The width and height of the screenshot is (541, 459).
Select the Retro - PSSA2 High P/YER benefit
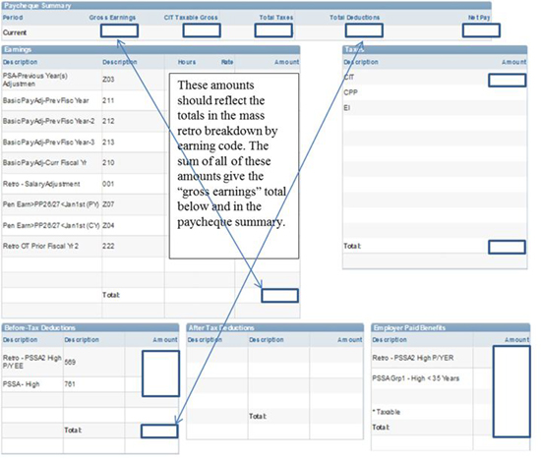point(413,358)
